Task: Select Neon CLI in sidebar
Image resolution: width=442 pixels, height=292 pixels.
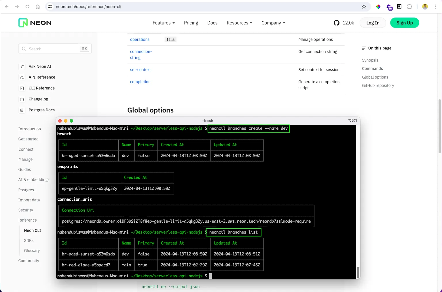Action: (33, 230)
